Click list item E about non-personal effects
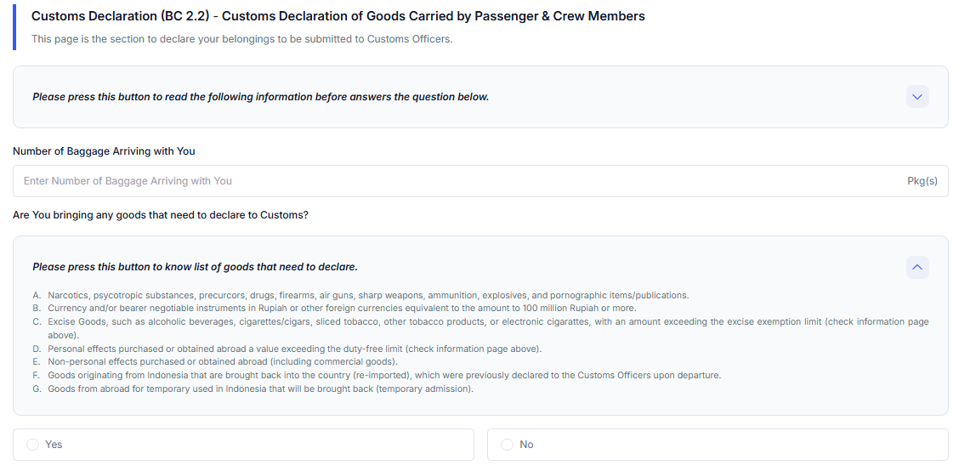This screenshot has width=959, height=465. pyautogui.click(x=222, y=361)
